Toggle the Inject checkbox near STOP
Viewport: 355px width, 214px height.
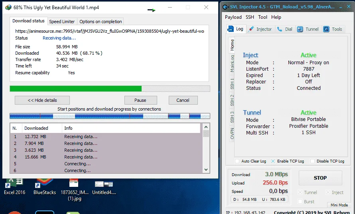coord(328,192)
